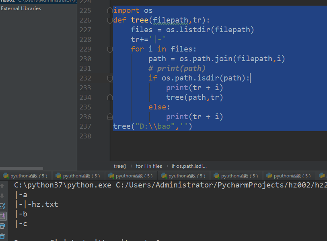327x241 pixels.
Task: Click the '|-b' console output line
Action: [x=21, y=214]
